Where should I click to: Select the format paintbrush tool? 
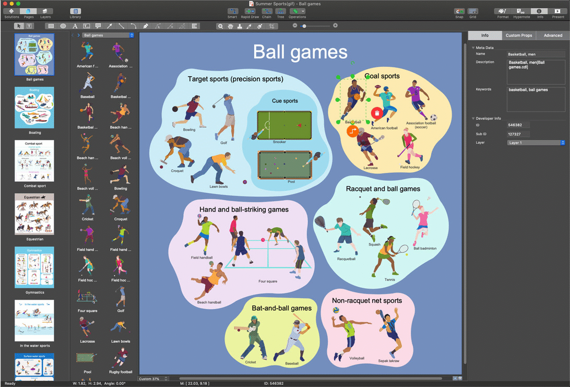click(259, 26)
